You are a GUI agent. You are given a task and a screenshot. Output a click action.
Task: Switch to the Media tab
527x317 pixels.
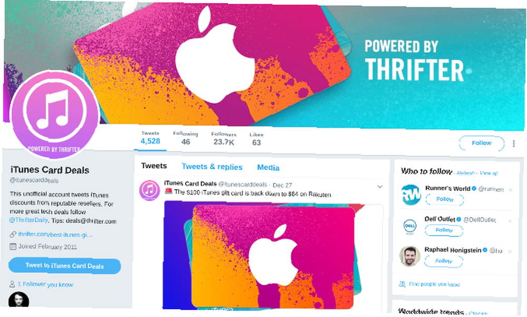268,168
